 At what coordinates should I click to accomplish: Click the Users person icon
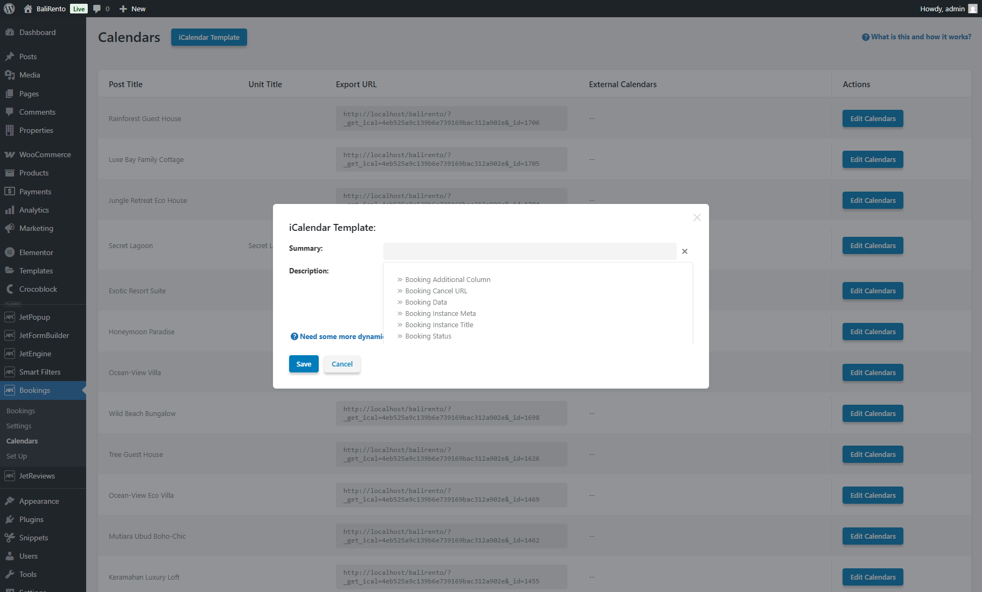click(x=10, y=556)
